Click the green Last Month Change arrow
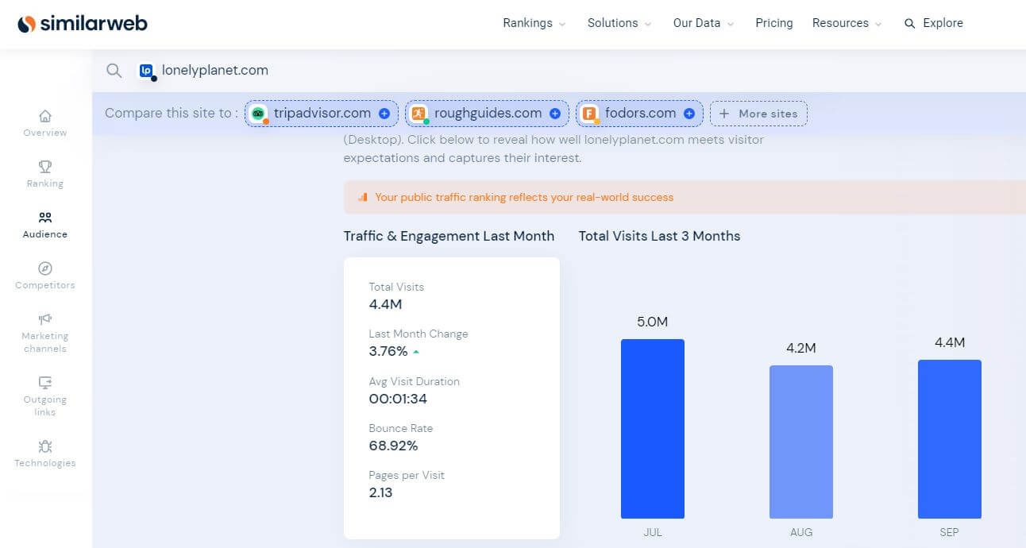Screen dimensions: 1026x548 coord(417,351)
